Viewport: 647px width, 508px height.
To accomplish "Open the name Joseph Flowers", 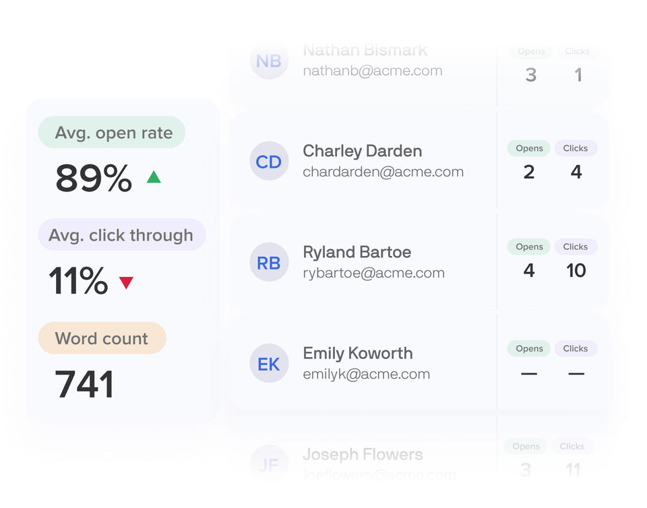I will pos(363,454).
